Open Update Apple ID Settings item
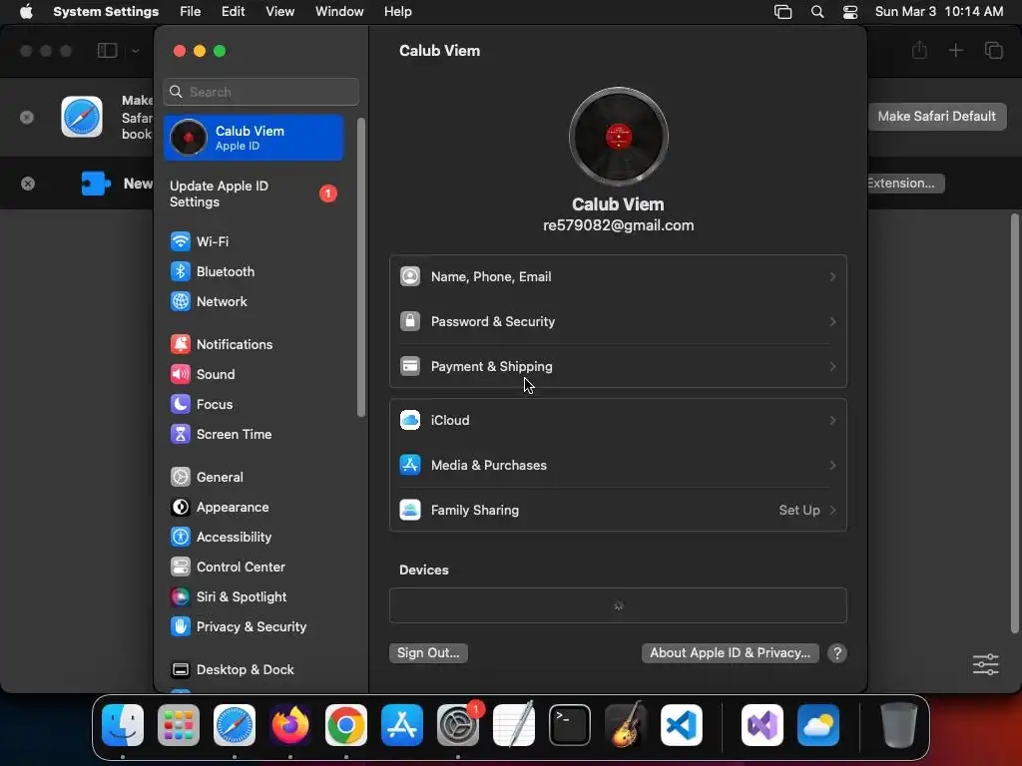The width and height of the screenshot is (1022, 766). (253, 194)
